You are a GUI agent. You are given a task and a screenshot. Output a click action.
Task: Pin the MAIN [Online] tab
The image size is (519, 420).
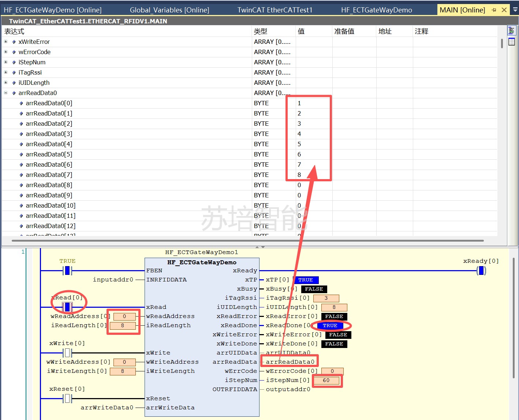494,10
